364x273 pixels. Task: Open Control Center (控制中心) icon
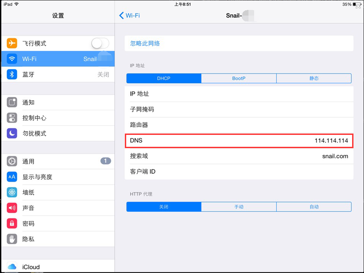(12, 118)
